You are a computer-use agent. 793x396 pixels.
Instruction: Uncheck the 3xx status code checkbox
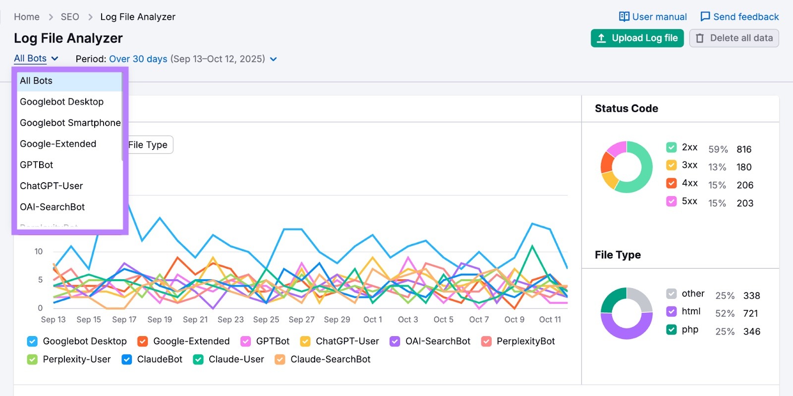[672, 165]
